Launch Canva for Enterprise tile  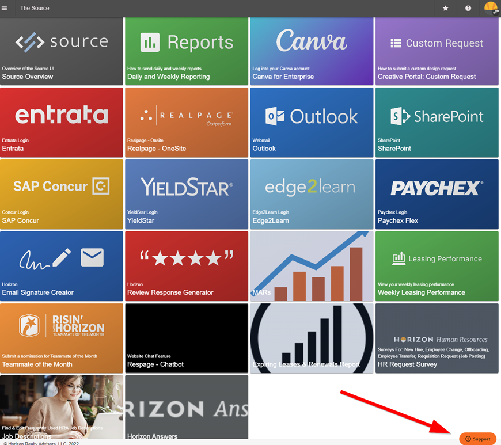point(312,51)
